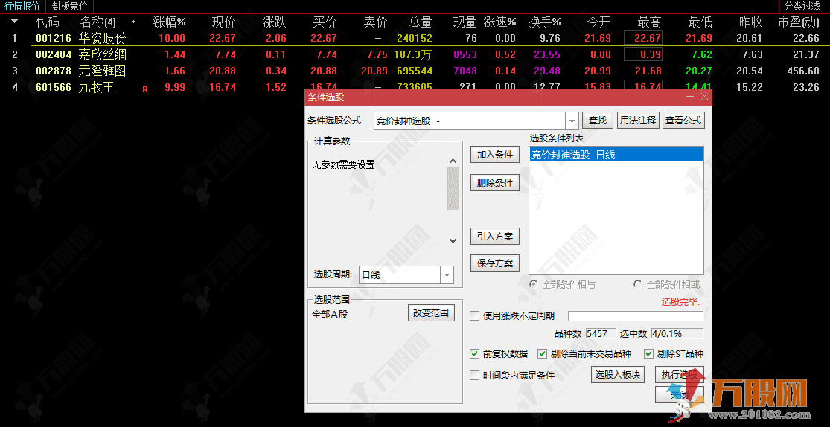830x427 pixels.
Task: Click the 名称(4) column header
Action: [x=98, y=22]
